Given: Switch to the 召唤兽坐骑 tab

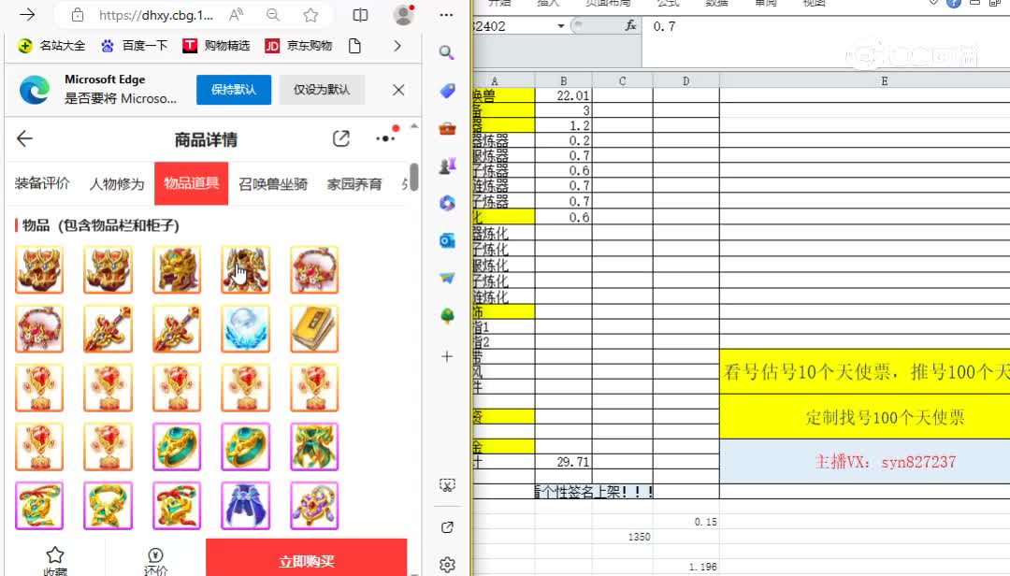Looking at the screenshot, I should [x=274, y=184].
